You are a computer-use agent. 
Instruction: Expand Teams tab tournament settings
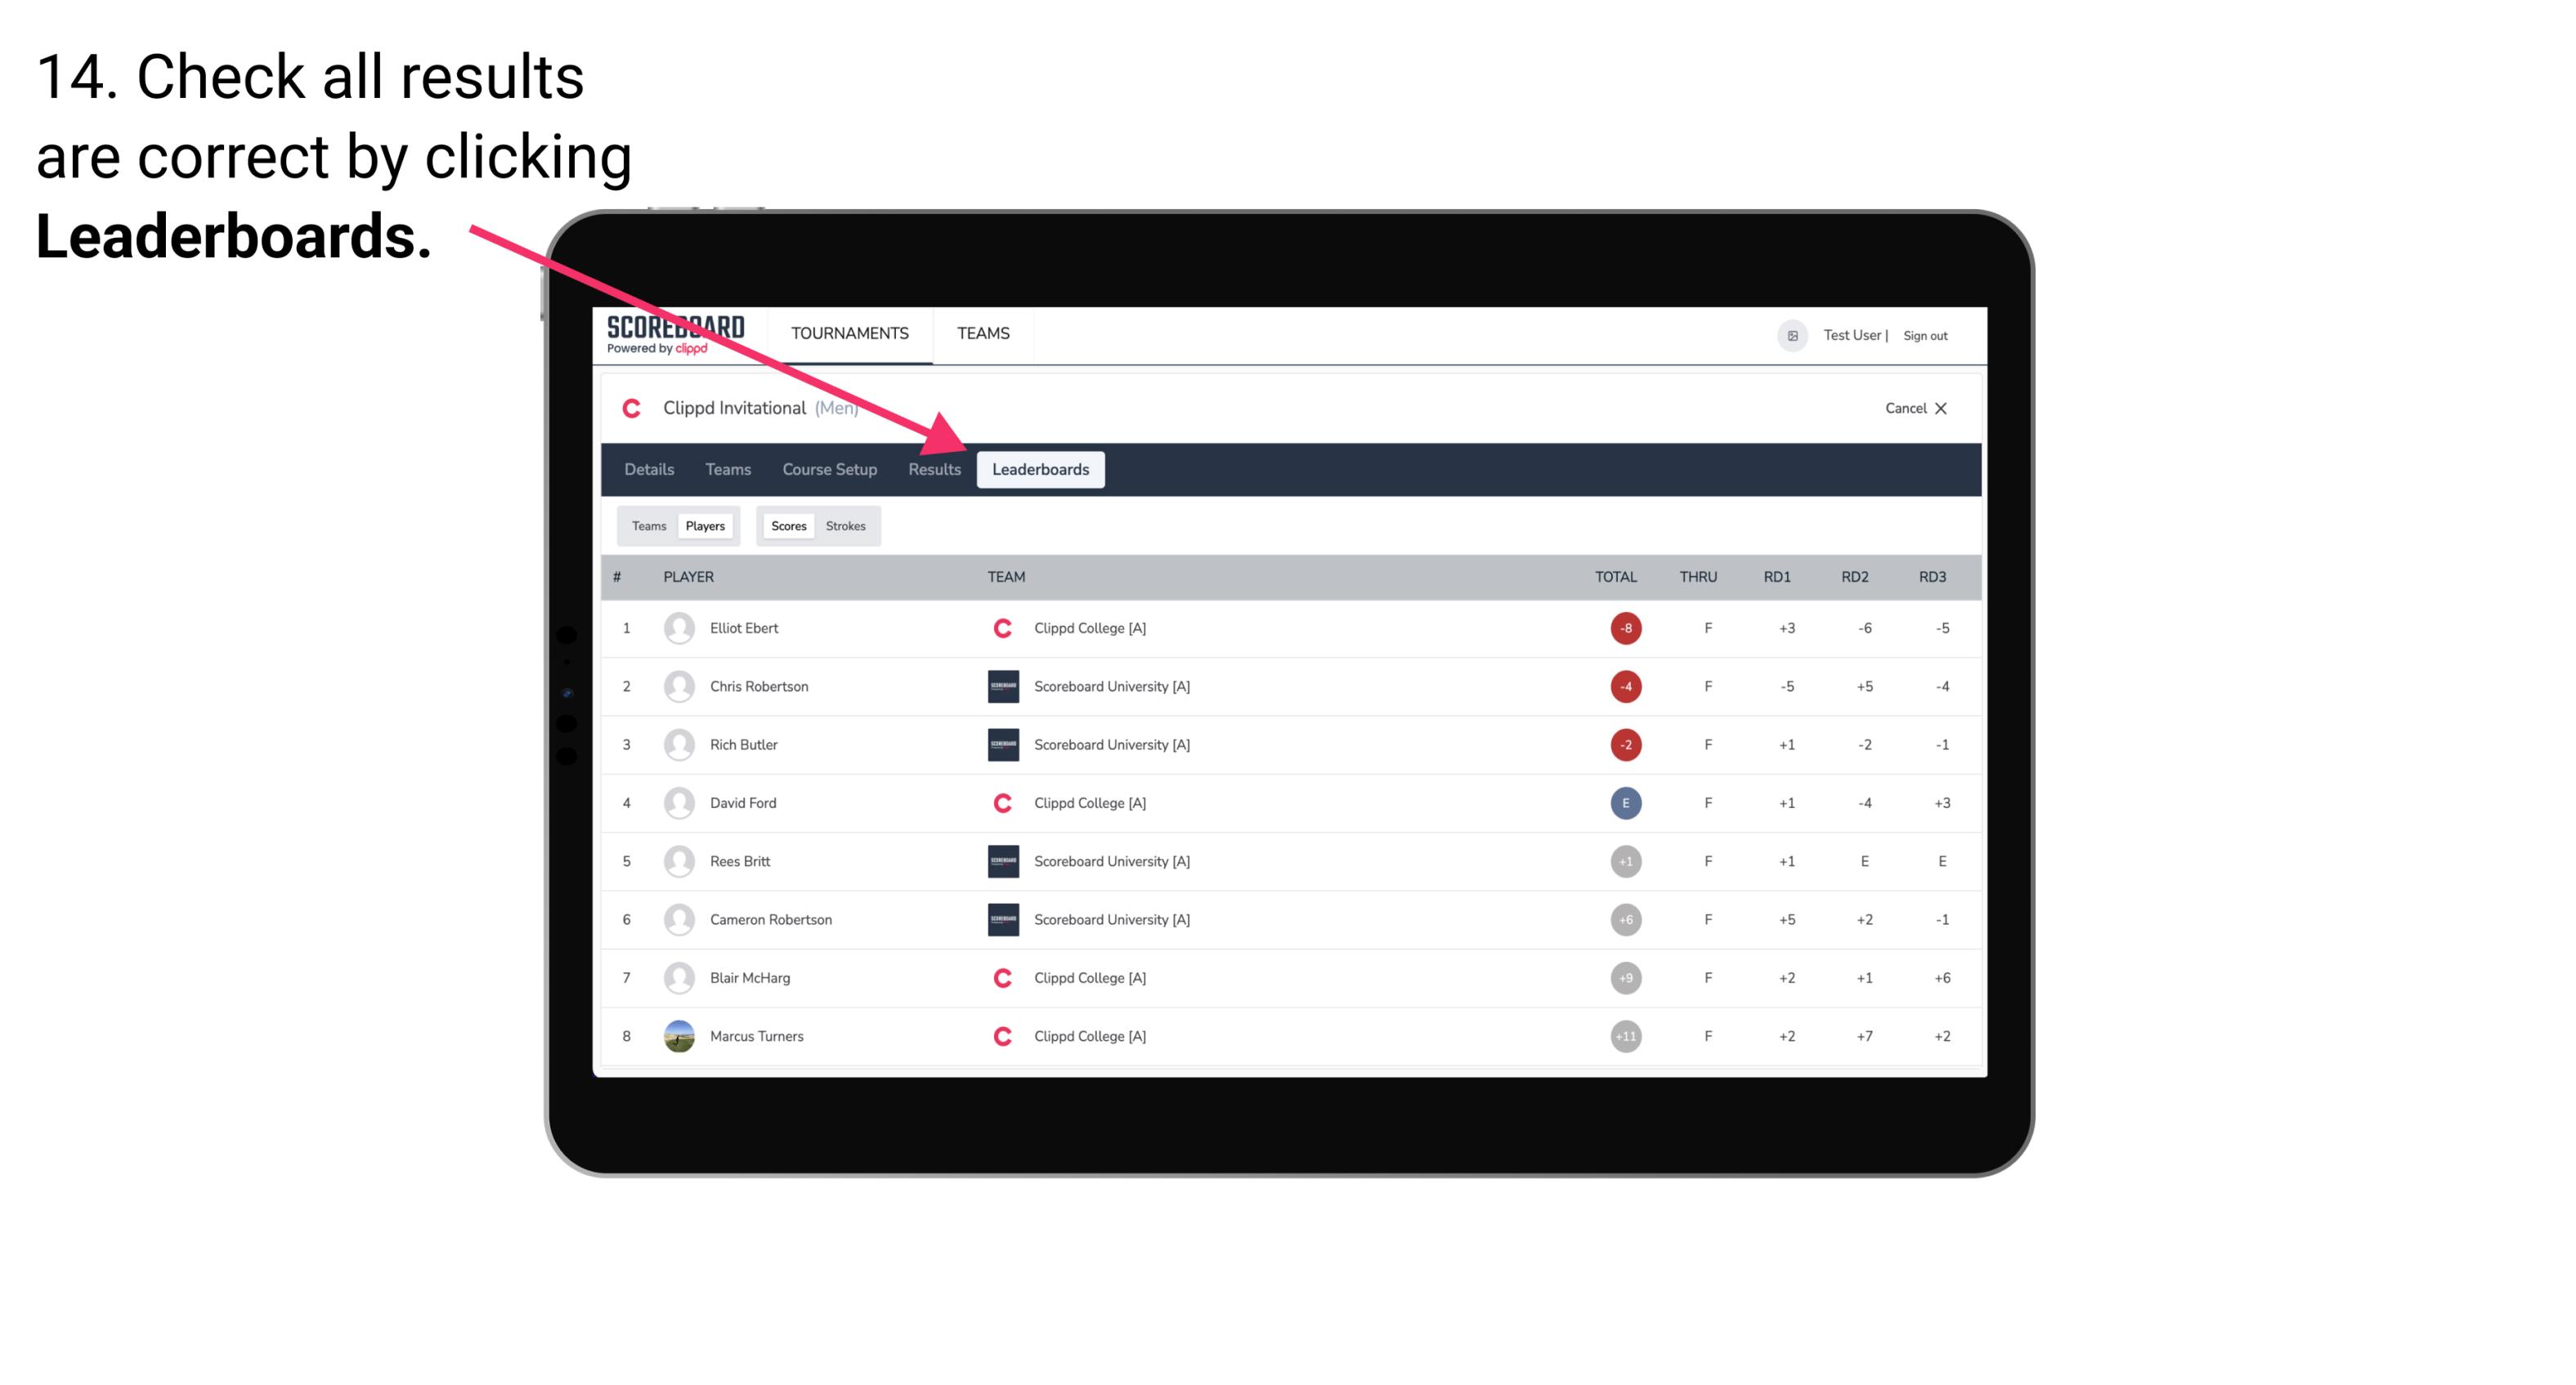coord(724,469)
